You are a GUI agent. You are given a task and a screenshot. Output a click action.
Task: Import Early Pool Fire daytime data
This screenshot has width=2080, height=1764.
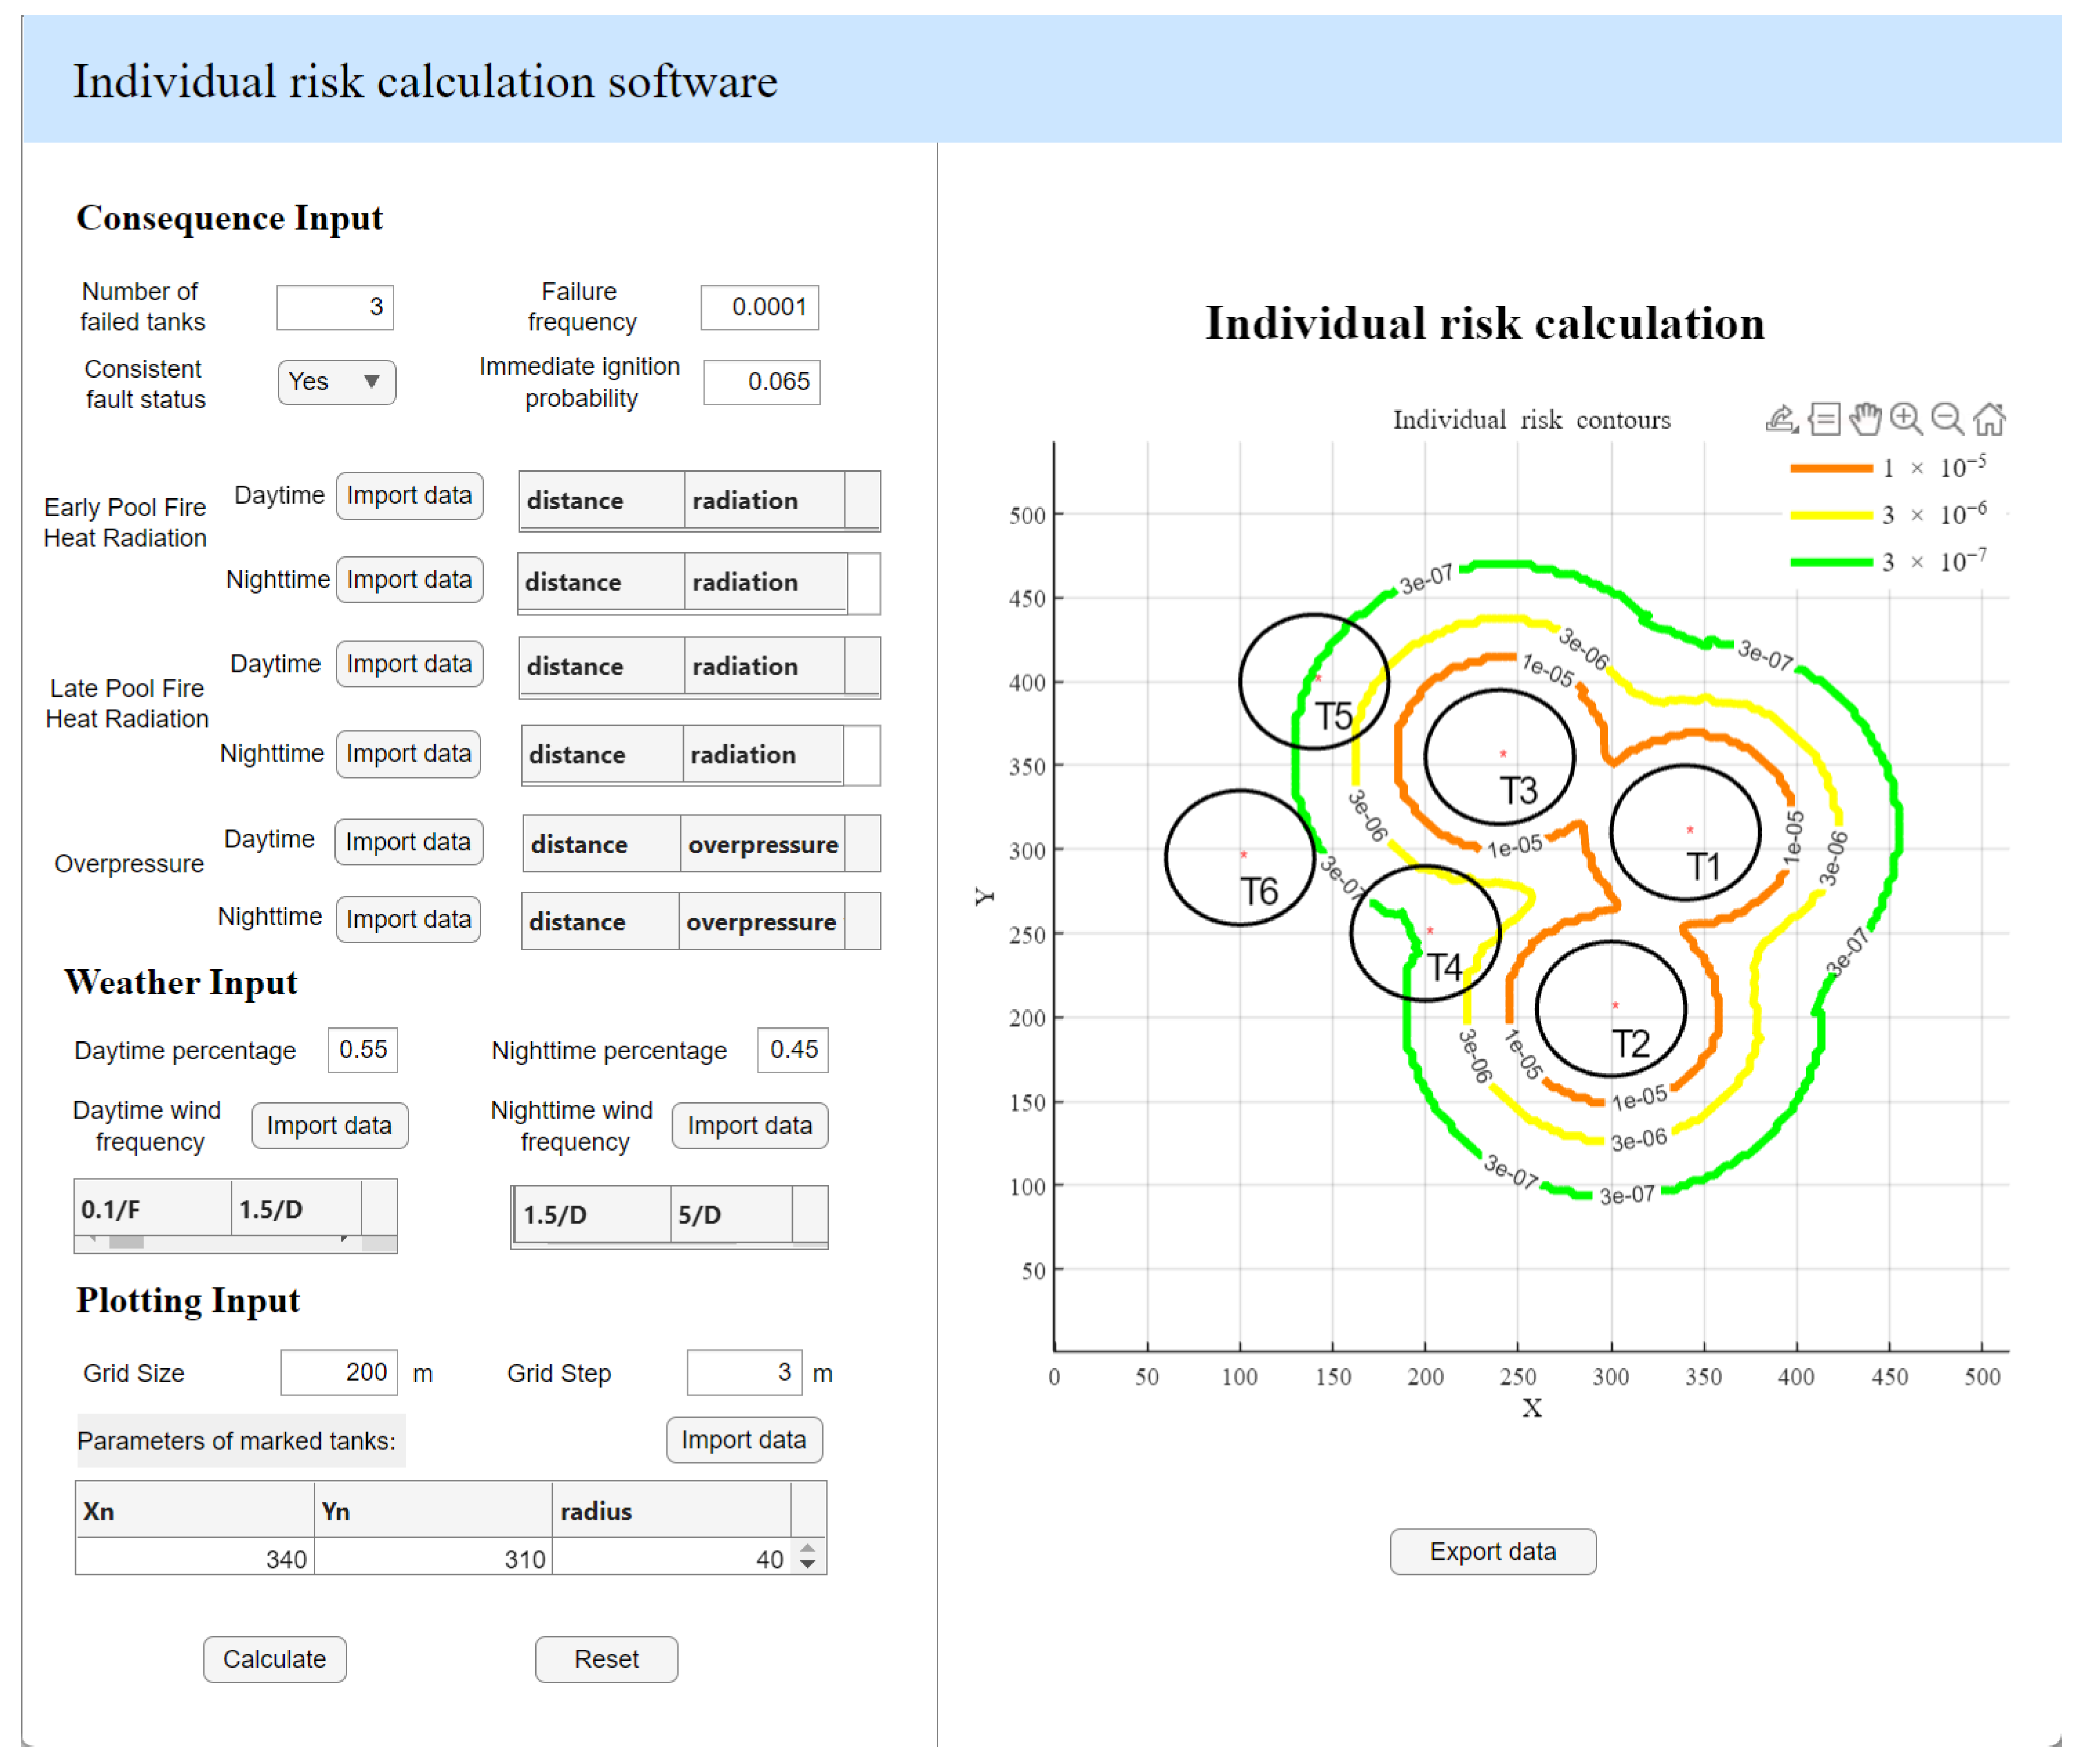(409, 496)
